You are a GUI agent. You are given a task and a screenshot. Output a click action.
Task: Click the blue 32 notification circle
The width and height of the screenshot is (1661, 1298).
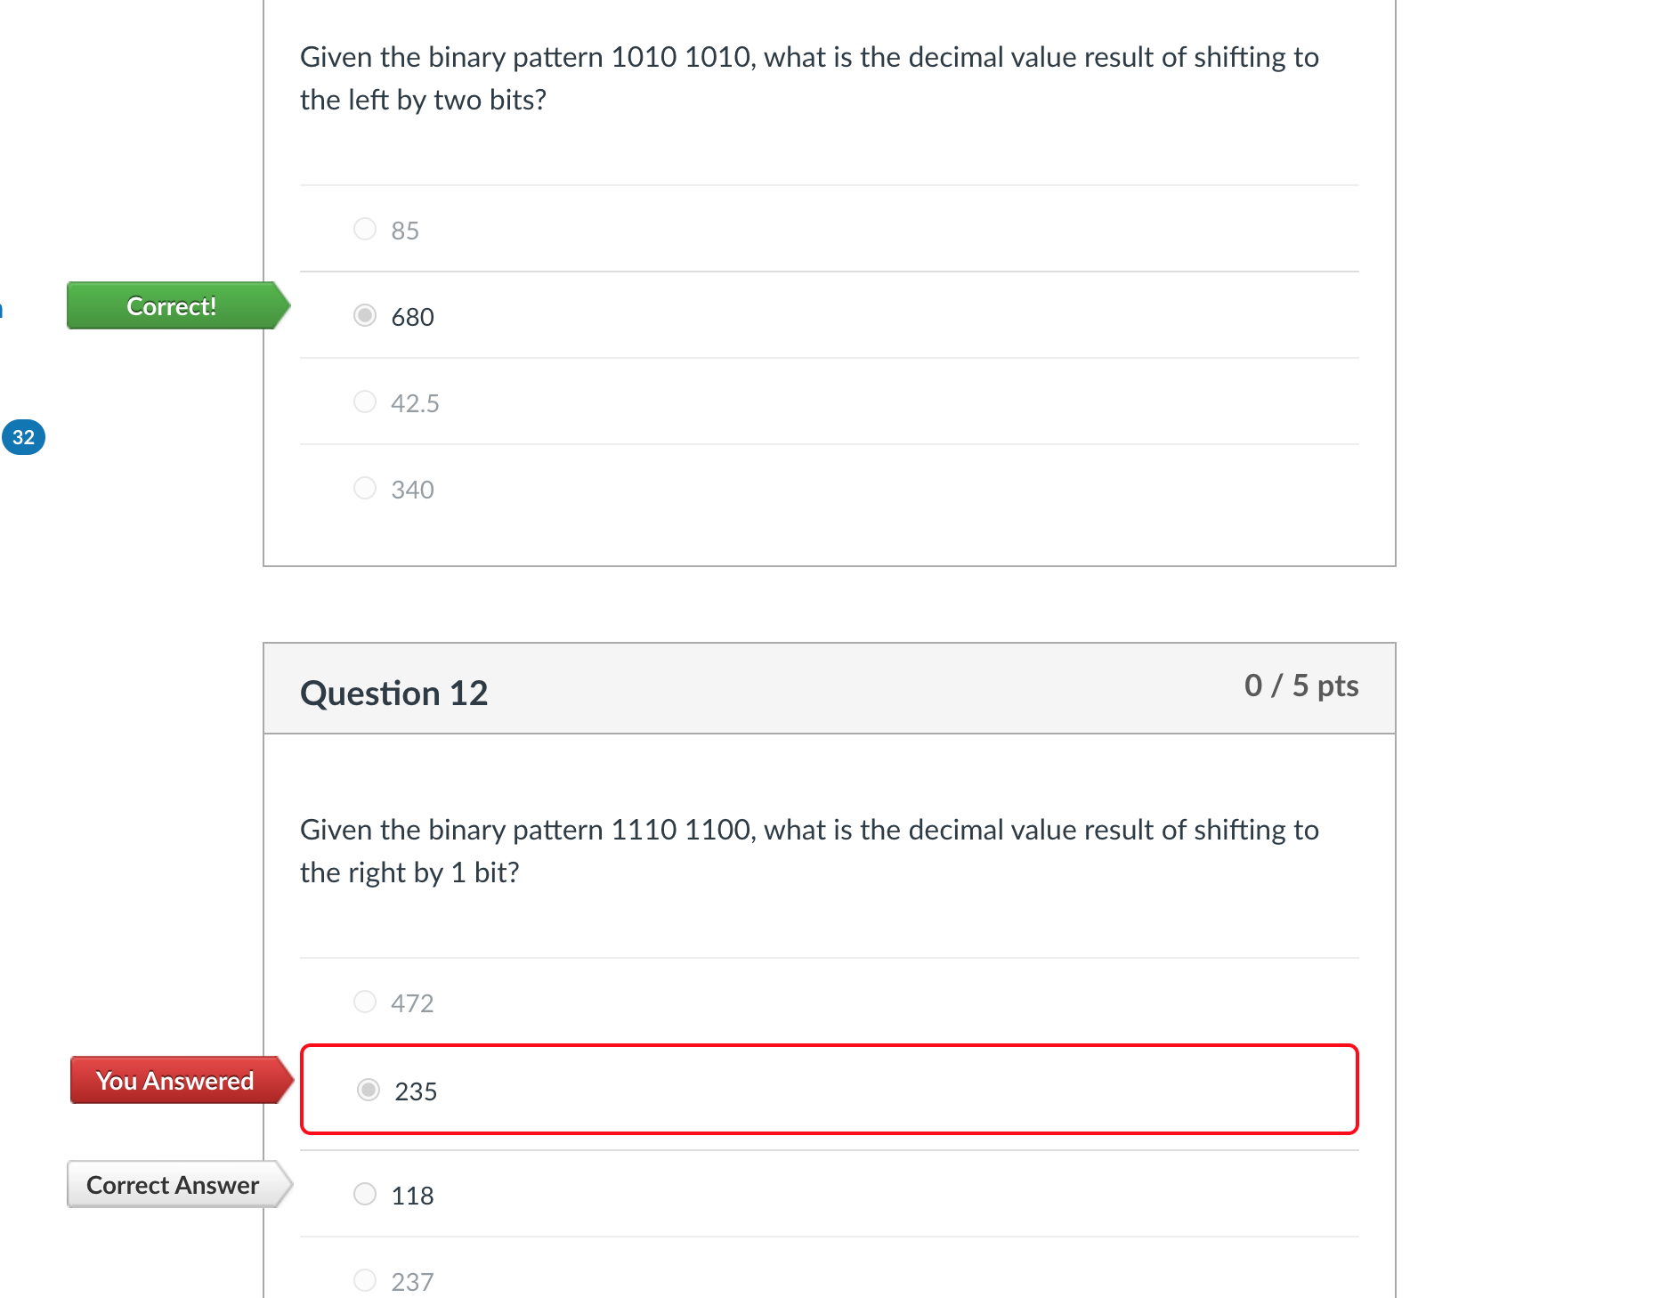coord(24,436)
